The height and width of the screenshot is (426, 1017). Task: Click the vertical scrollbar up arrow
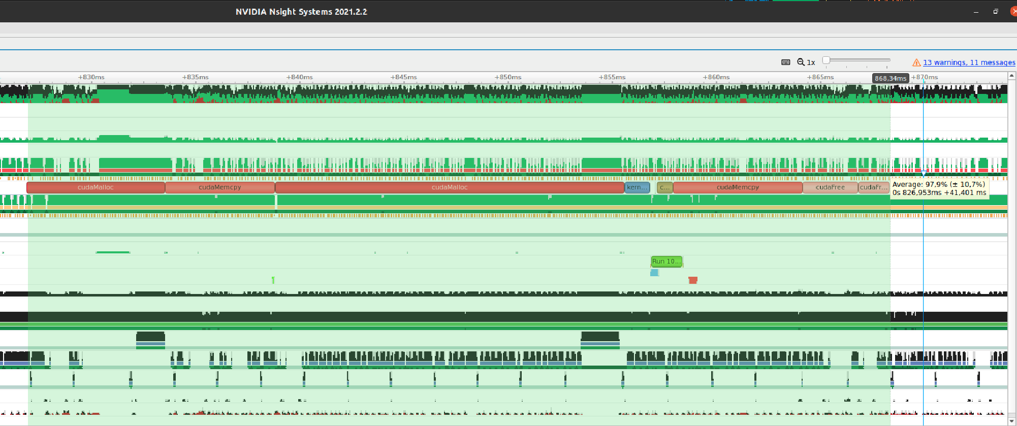click(1012, 76)
